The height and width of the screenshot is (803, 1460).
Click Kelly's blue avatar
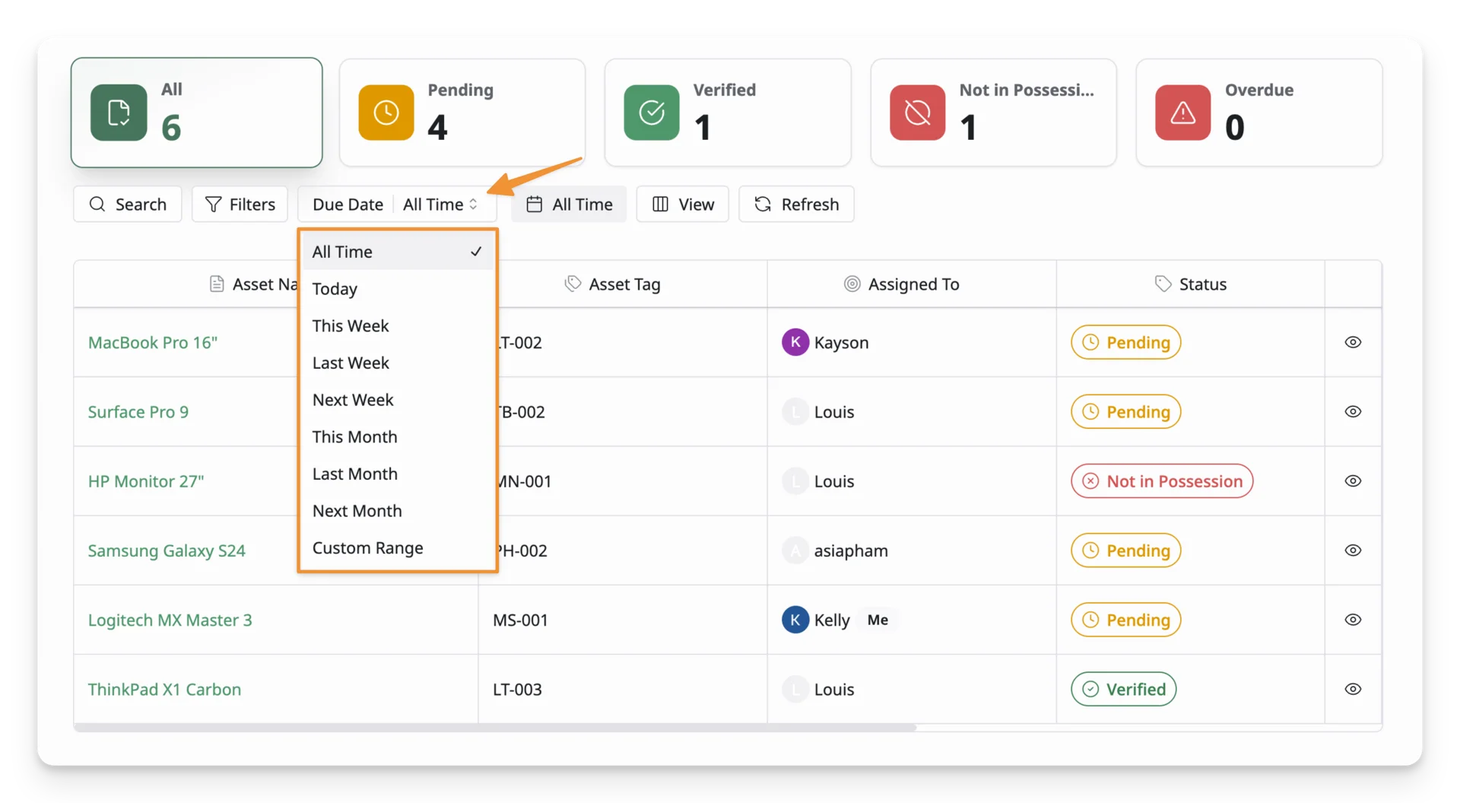(795, 620)
